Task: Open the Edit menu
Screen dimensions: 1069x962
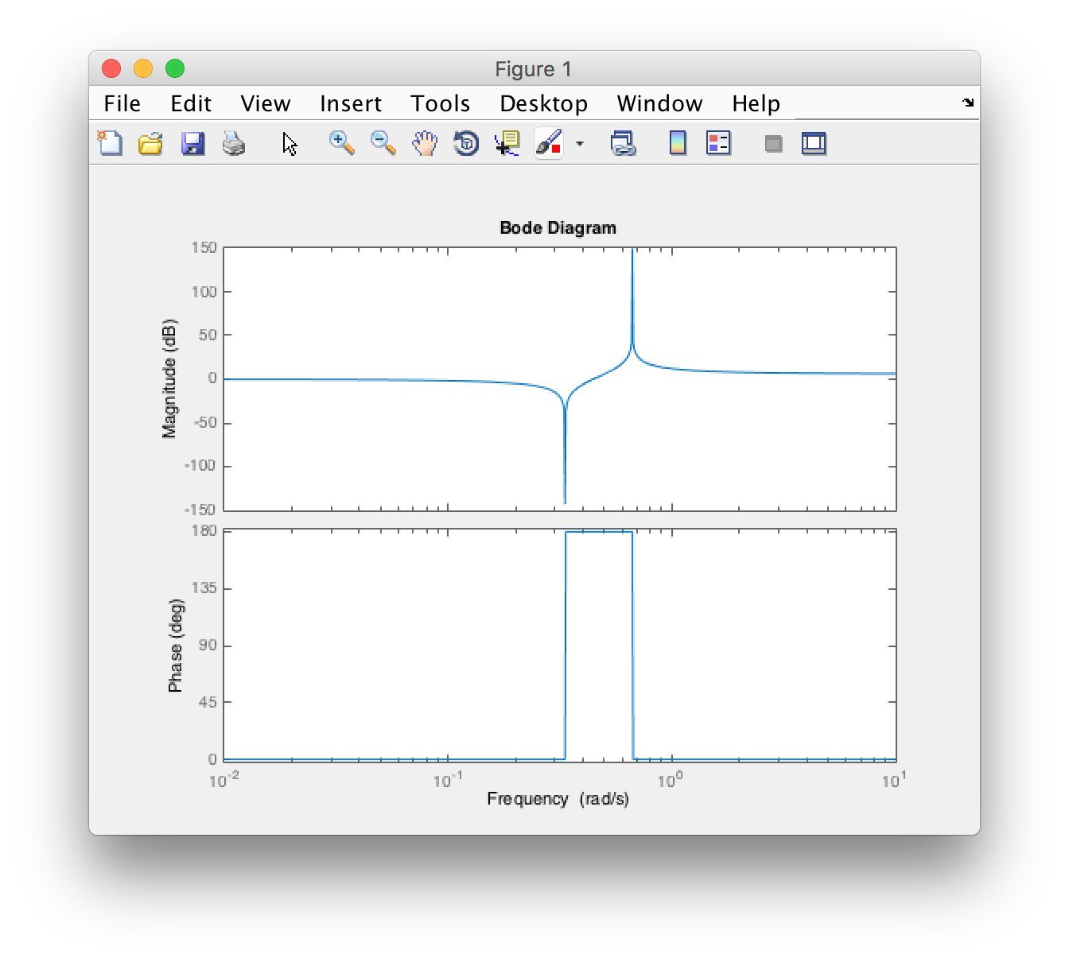Action: pos(191,103)
